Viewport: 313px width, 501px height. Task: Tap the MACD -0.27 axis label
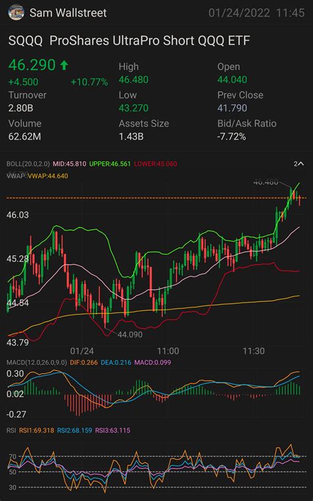[x=16, y=415]
